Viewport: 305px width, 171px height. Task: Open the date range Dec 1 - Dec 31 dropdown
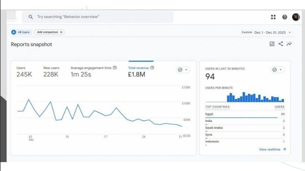coord(272,33)
